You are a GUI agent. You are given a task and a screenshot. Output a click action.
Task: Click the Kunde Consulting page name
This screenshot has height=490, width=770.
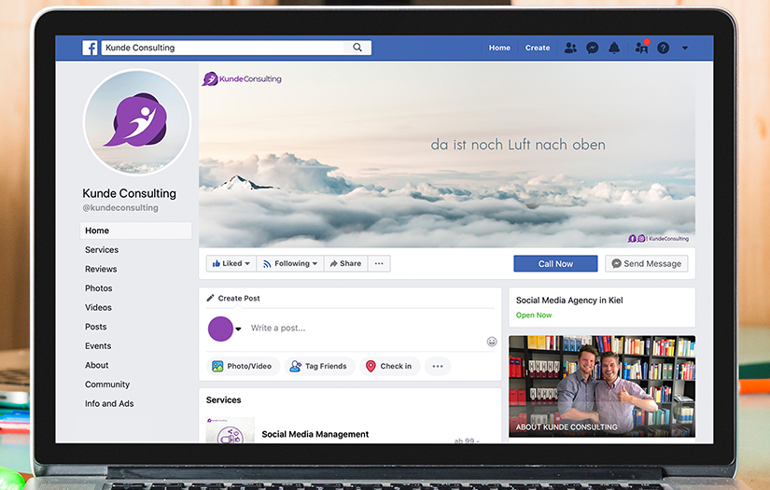129,193
